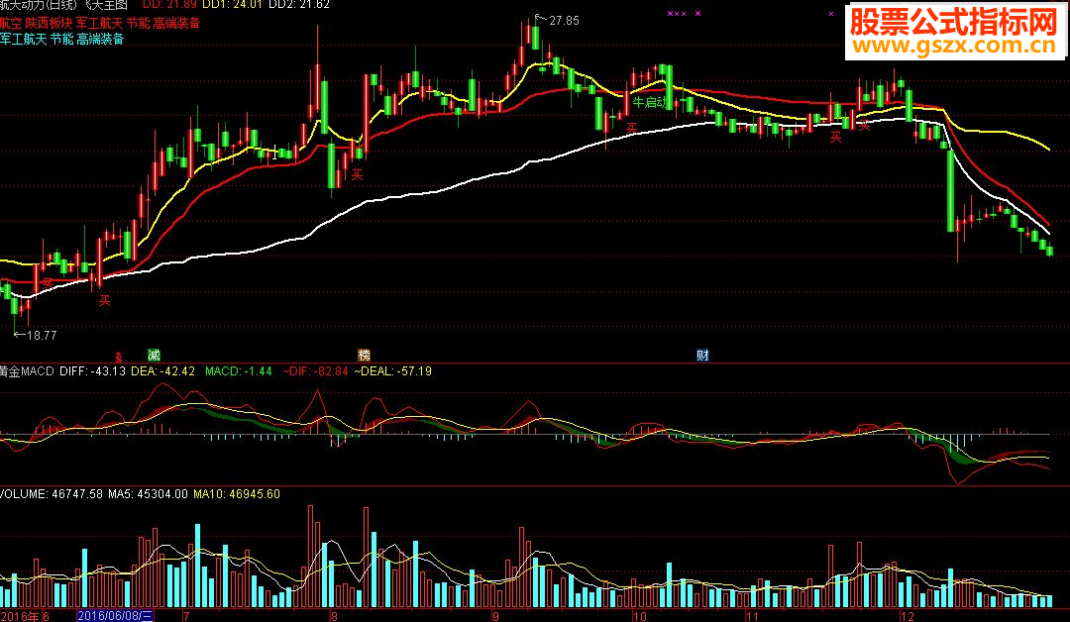
Task: Click the ~DEAL: -57.19 value
Action: click(393, 371)
